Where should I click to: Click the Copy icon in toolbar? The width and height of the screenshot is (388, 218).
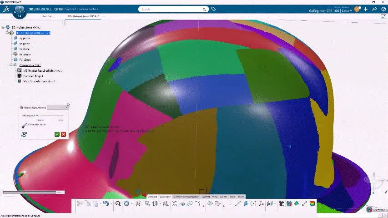click(x=88, y=203)
